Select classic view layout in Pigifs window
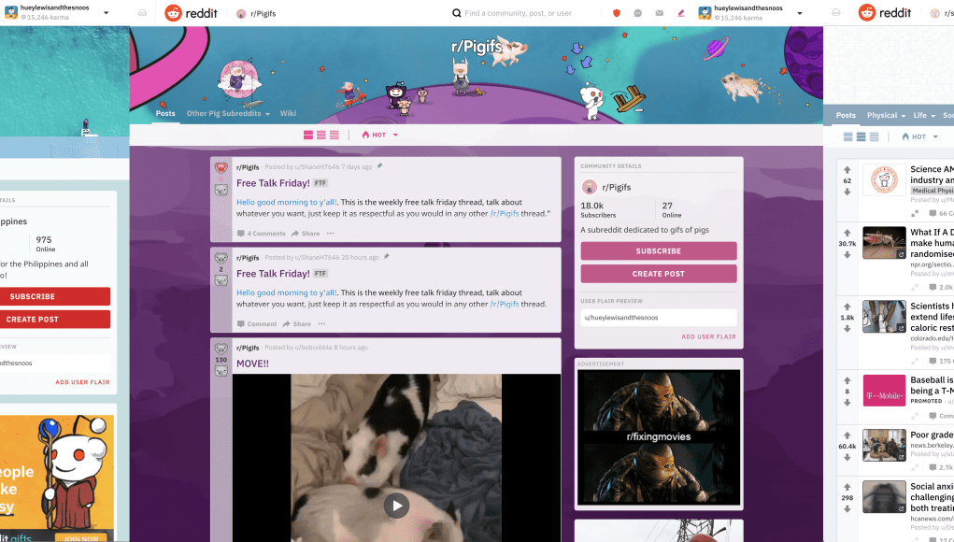The height and width of the screenshot is (542, 954). (321, 135)
